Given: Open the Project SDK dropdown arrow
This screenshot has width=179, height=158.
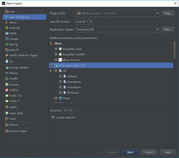Looking at the screenshot, I should 158,13.
